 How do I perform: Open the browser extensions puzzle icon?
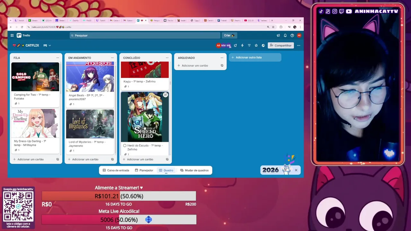[x=281, y=27]
